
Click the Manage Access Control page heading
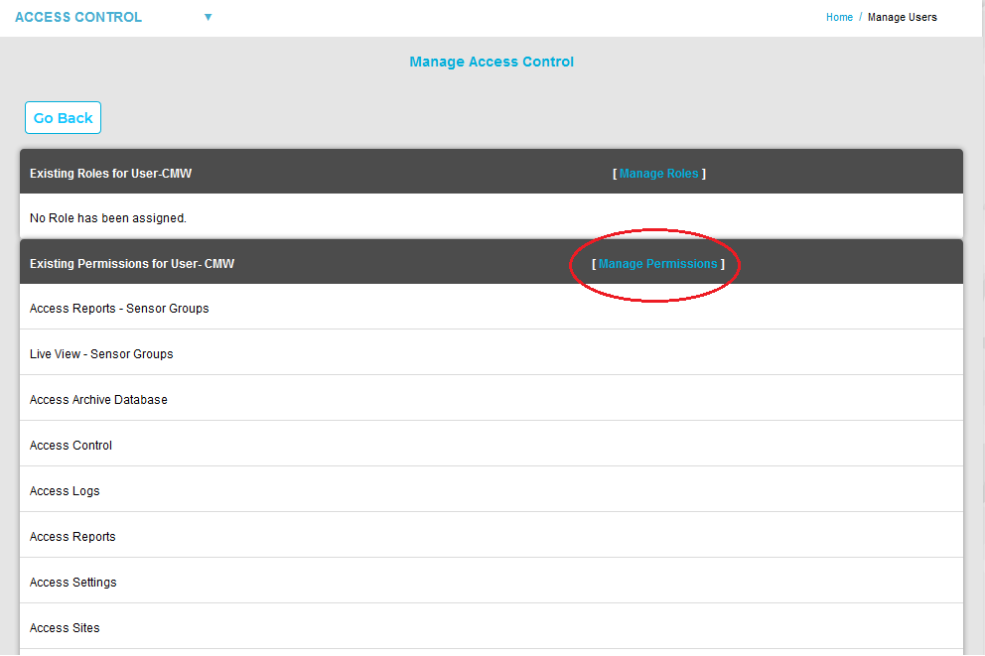(x=492, y=62)
